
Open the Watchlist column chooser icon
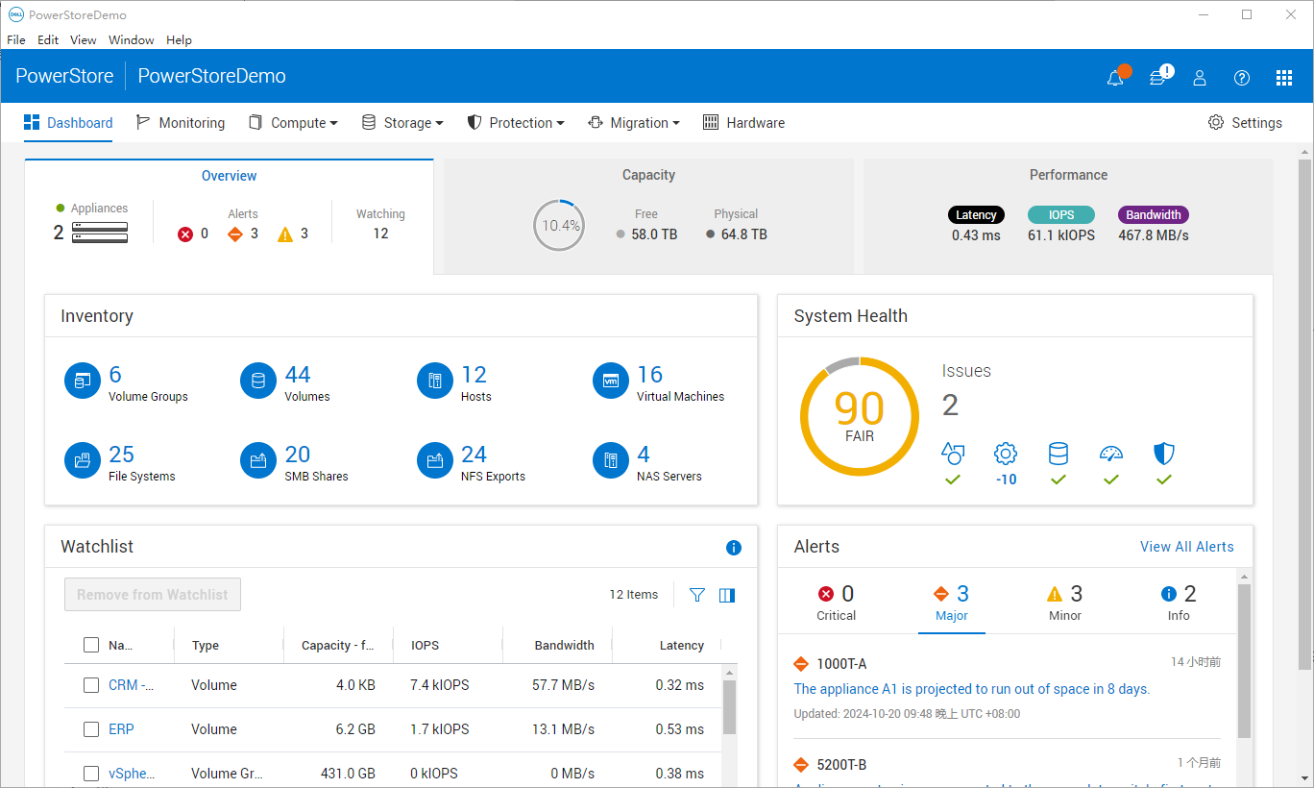click(x=727, y=595)
